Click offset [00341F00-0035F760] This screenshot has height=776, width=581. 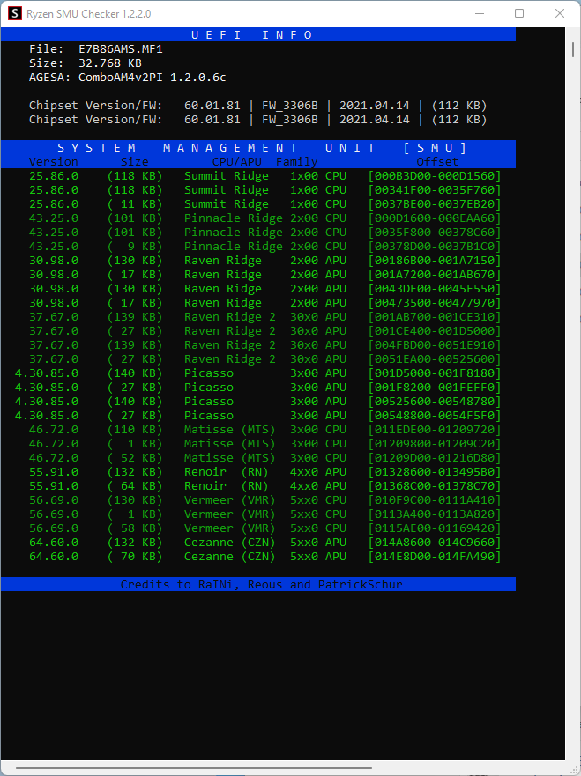coord(435,190)
